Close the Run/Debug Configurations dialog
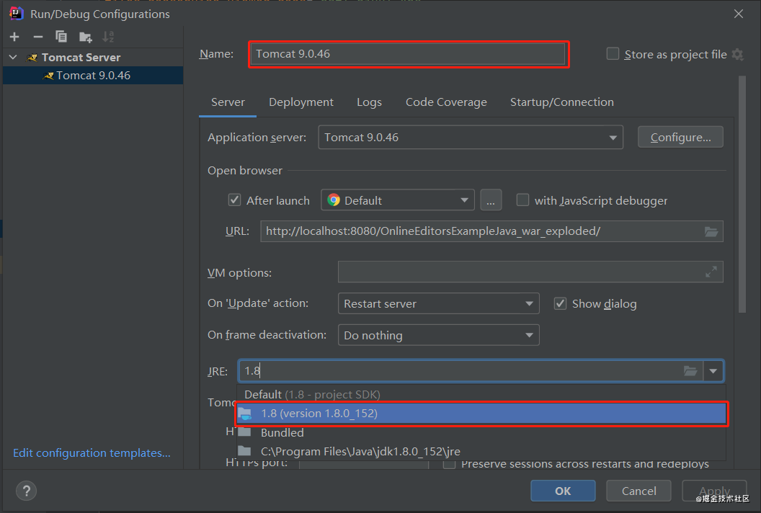 point(739,14)
